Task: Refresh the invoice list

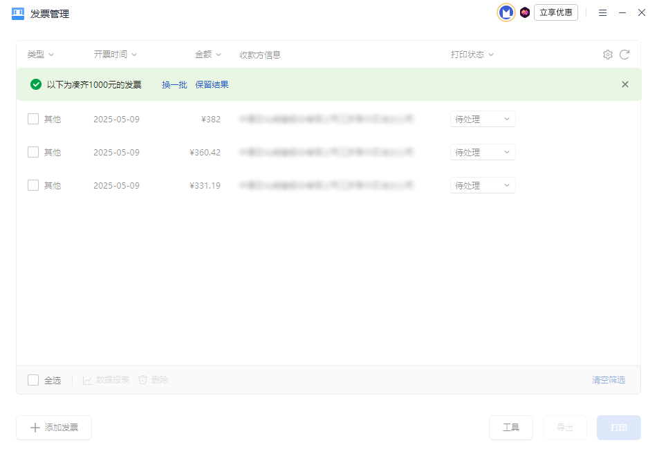Action: [x=624, y=55]
